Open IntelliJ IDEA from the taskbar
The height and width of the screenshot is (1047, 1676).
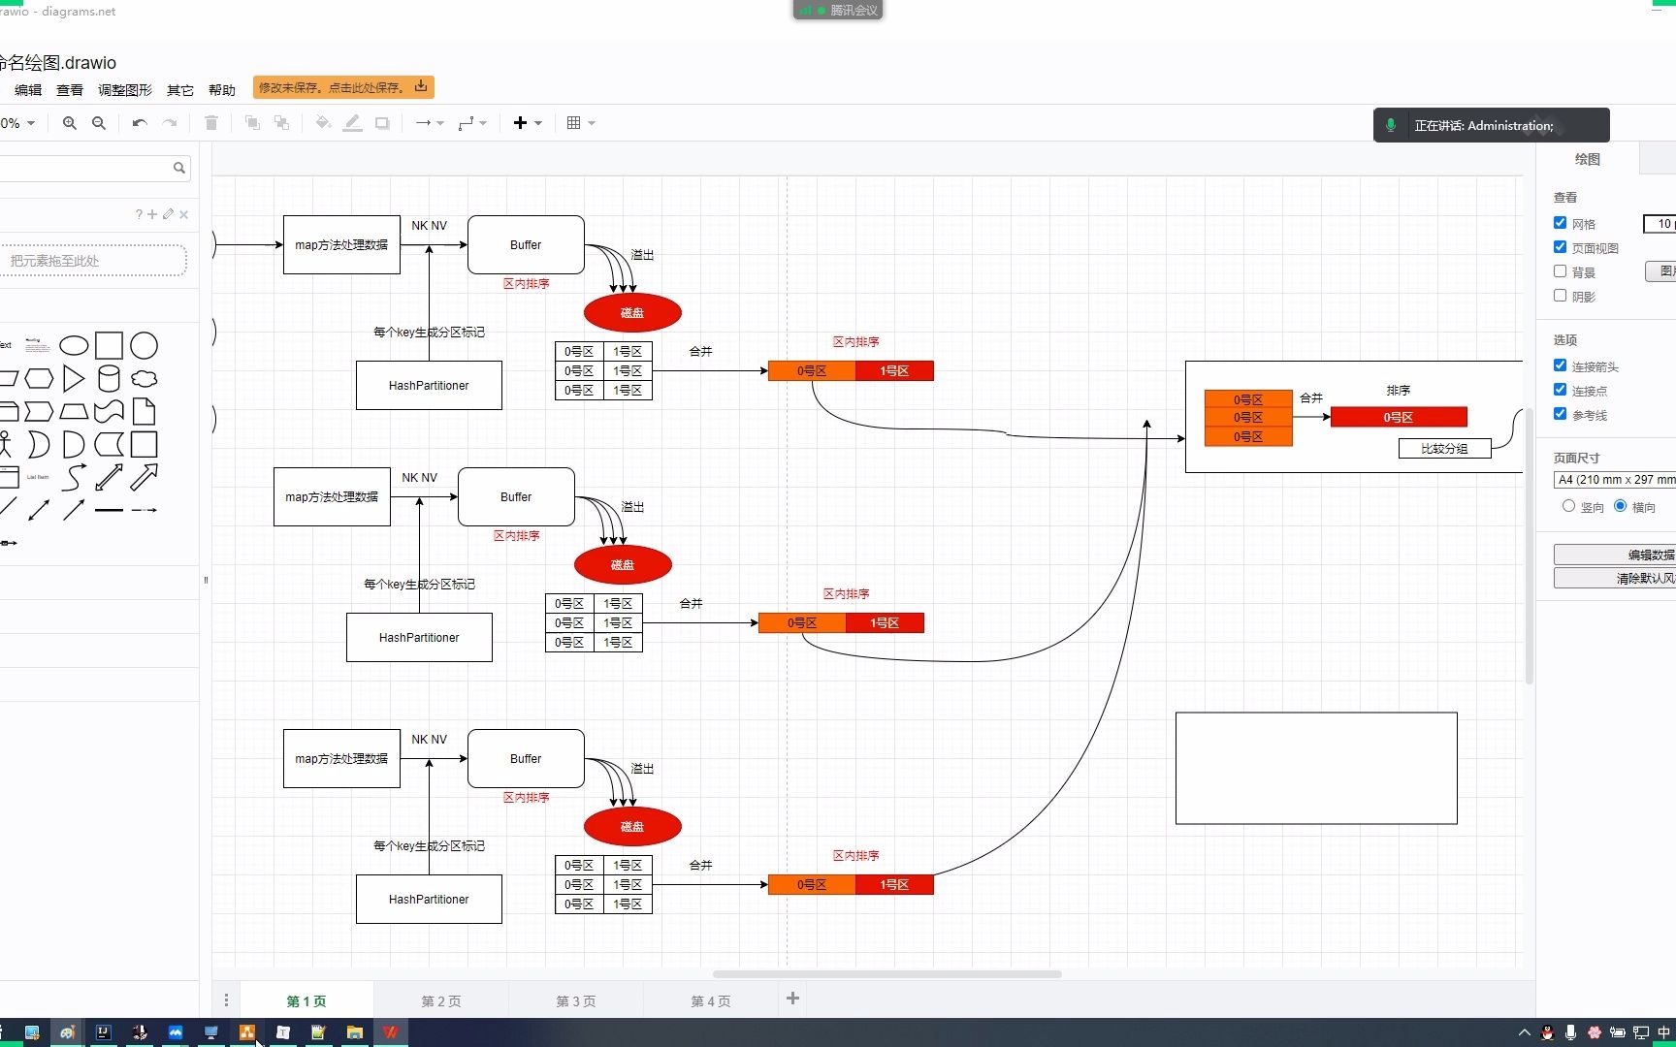[103, 1032]
